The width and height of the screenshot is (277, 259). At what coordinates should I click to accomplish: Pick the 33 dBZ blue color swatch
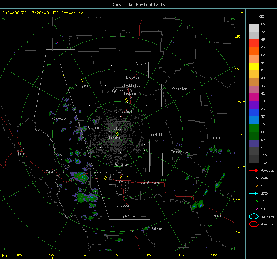pos(254,112)
